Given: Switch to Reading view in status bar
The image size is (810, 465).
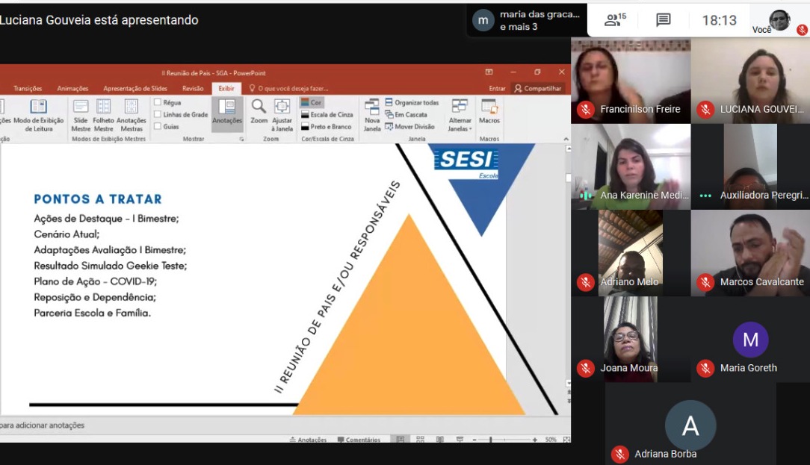Looking at the screenshot, I should [439, 439].
